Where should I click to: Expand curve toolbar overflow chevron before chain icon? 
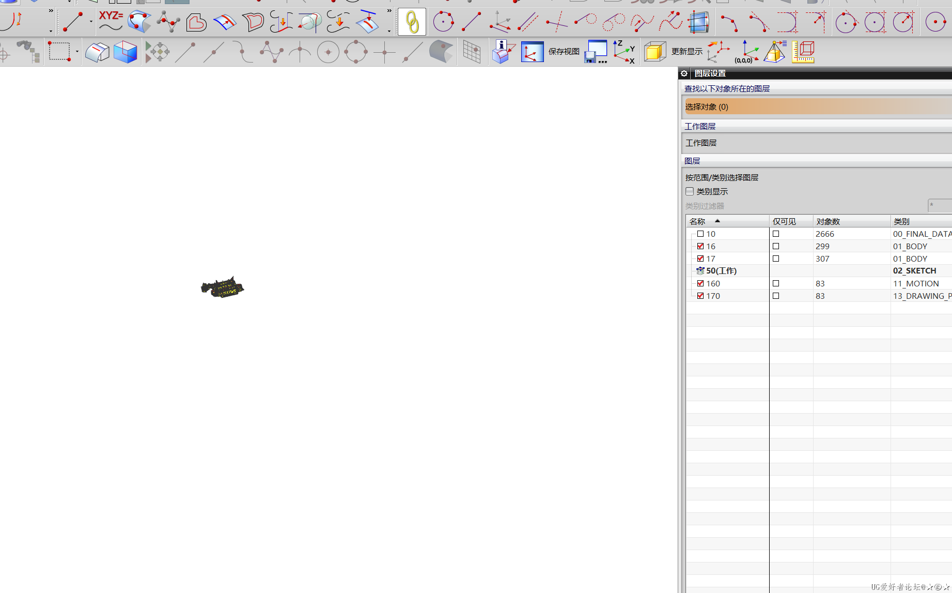point(389,10)
